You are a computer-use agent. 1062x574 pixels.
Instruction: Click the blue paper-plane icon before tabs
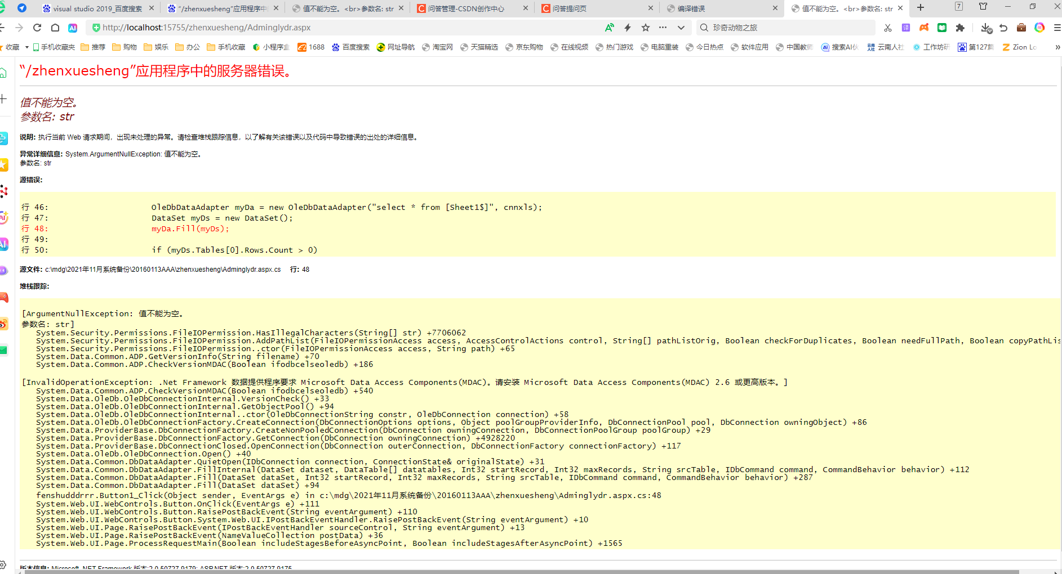[22, 8]
